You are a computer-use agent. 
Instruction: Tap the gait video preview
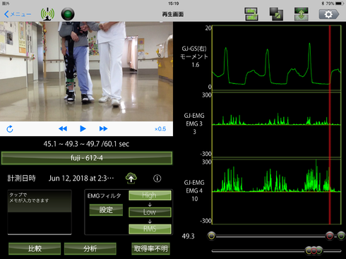tap(86, 71)
